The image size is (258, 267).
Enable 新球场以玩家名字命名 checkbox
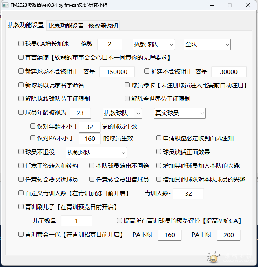point(21,85)
